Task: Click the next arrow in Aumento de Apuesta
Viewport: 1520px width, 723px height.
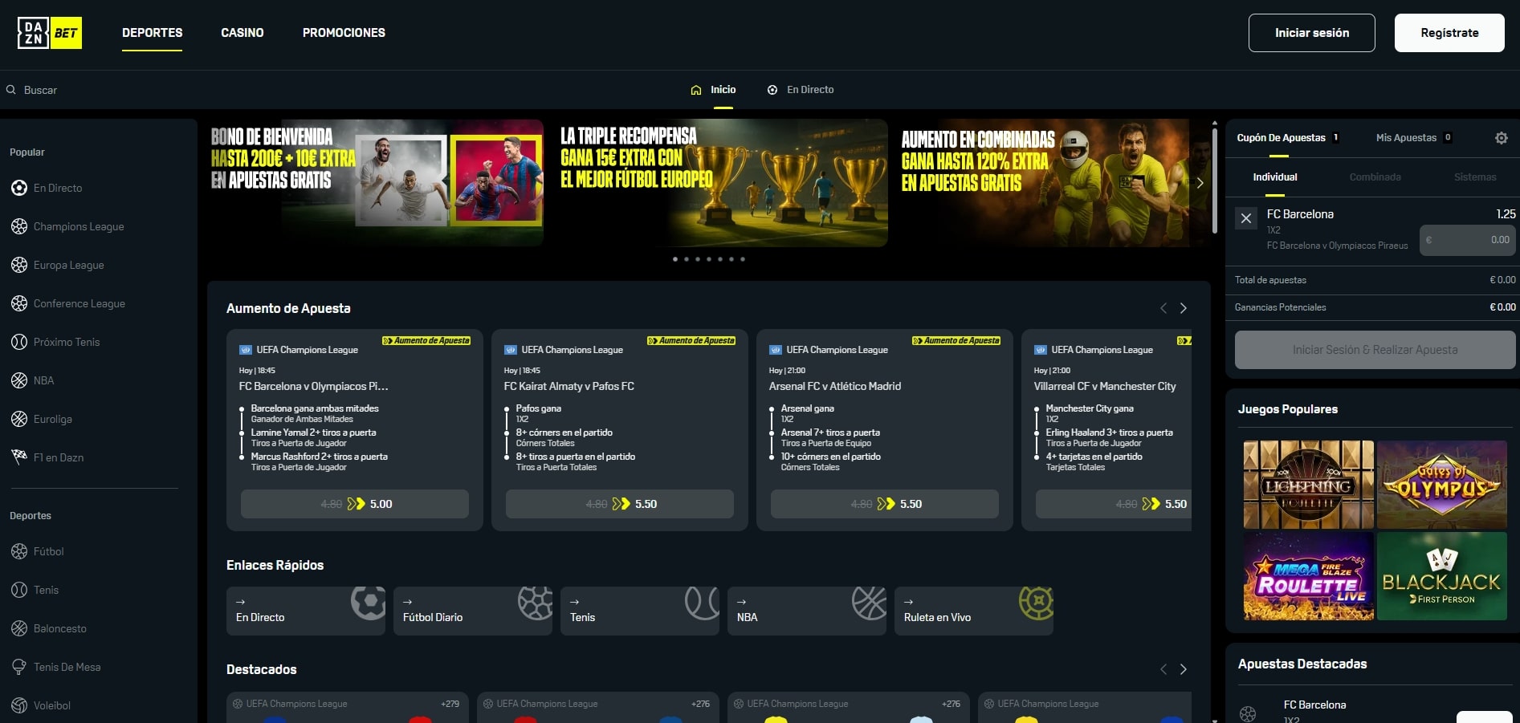Action: (1182, 307)
